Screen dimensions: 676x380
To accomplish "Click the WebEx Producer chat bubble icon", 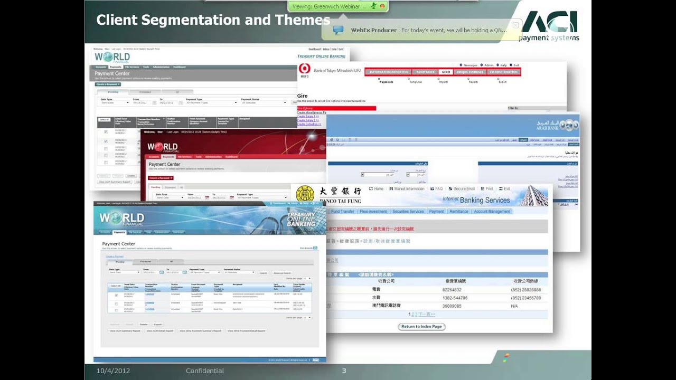I will click(x=339, y=30).
